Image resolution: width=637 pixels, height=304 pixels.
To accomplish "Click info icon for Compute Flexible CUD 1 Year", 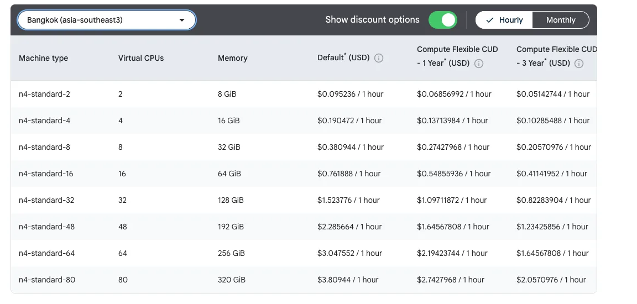I will pyautogui.click(x=479, y=64).
